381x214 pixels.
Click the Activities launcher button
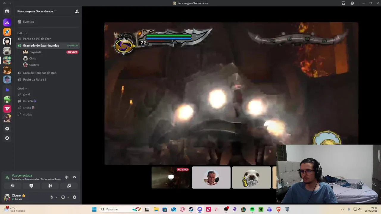pyautogui.click(x=50, y=186)
